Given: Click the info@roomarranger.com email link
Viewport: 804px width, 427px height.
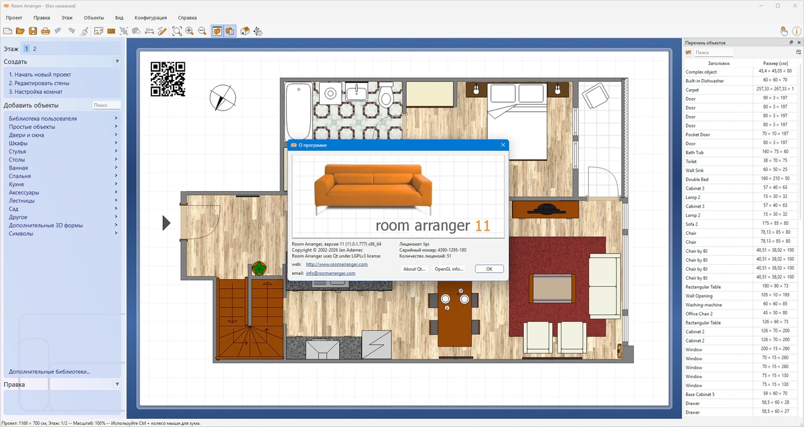Looking at the screenshot, I should pyautogui.click(x=330, y=273).
